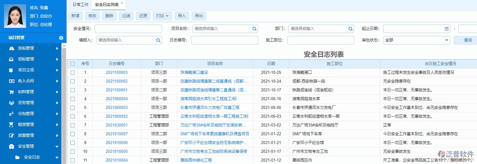Switch to the 日常工作 tab
This screenshot has width=477, height=164.
click(x=81, y=5)
